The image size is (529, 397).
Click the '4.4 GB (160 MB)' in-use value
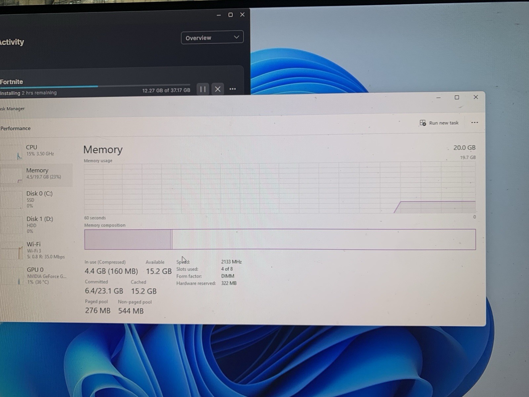(111, 271)
